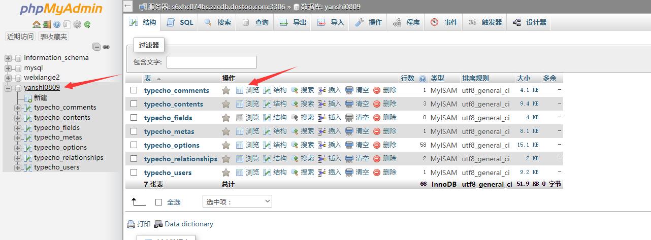Viewport: 651px width, 240px height.
Task: Click the link-with-main-panel chain icon
Action: pos(106,47)
